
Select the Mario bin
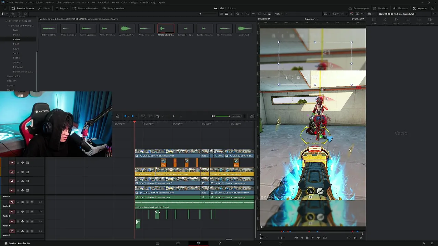[x=16, y=44]
